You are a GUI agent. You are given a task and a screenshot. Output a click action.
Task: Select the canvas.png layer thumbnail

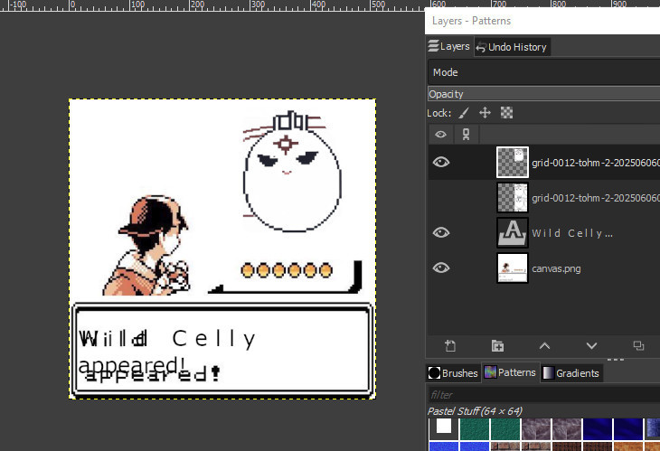tap(513, 268)
